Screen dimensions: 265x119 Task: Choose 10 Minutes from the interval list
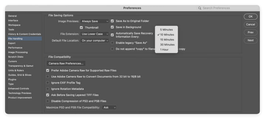166,35
